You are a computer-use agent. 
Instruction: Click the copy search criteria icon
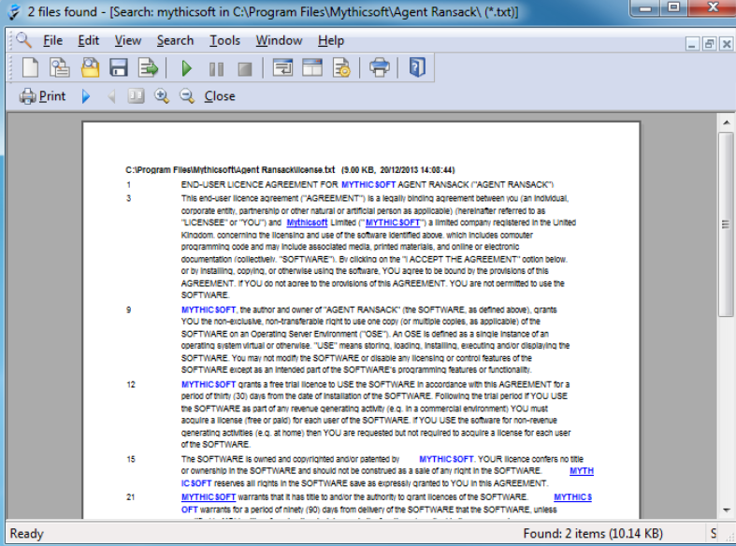tap(60, 67)
